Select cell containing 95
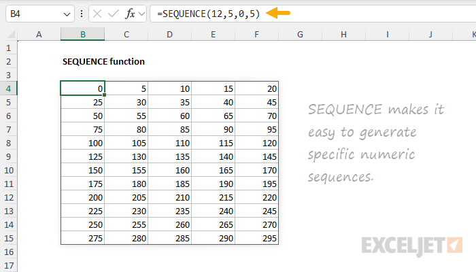 click(x=257, y=129)
